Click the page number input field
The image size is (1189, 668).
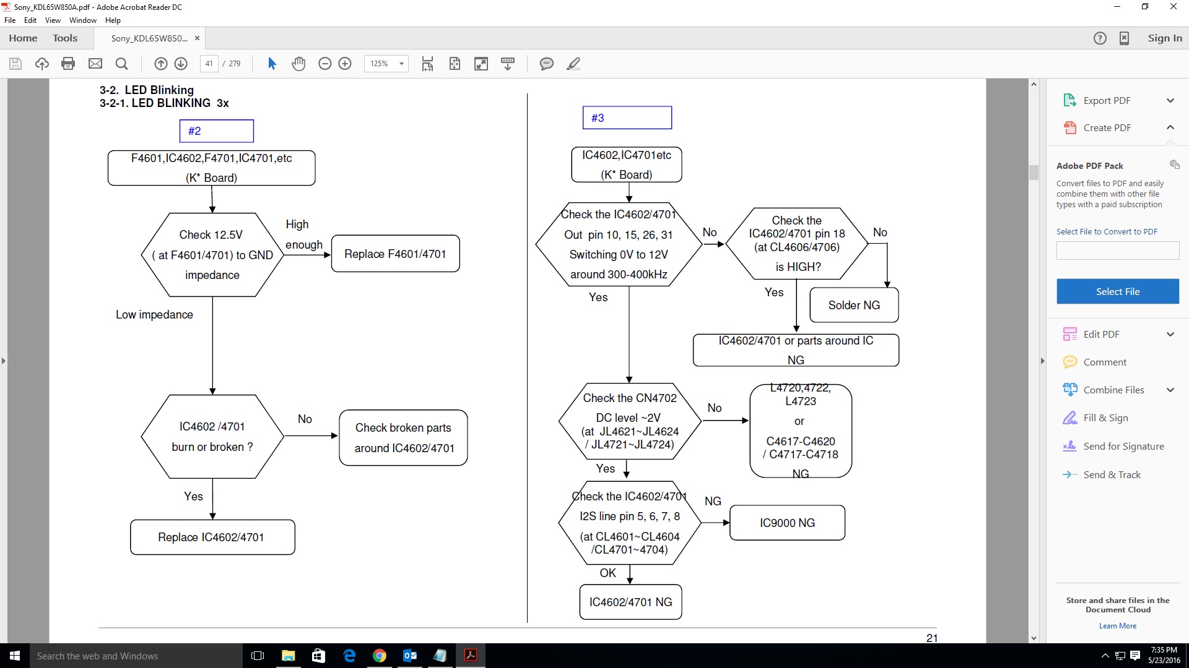point(209,64)
